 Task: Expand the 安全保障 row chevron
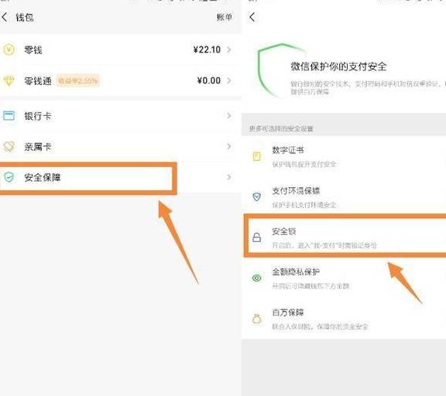229,177
